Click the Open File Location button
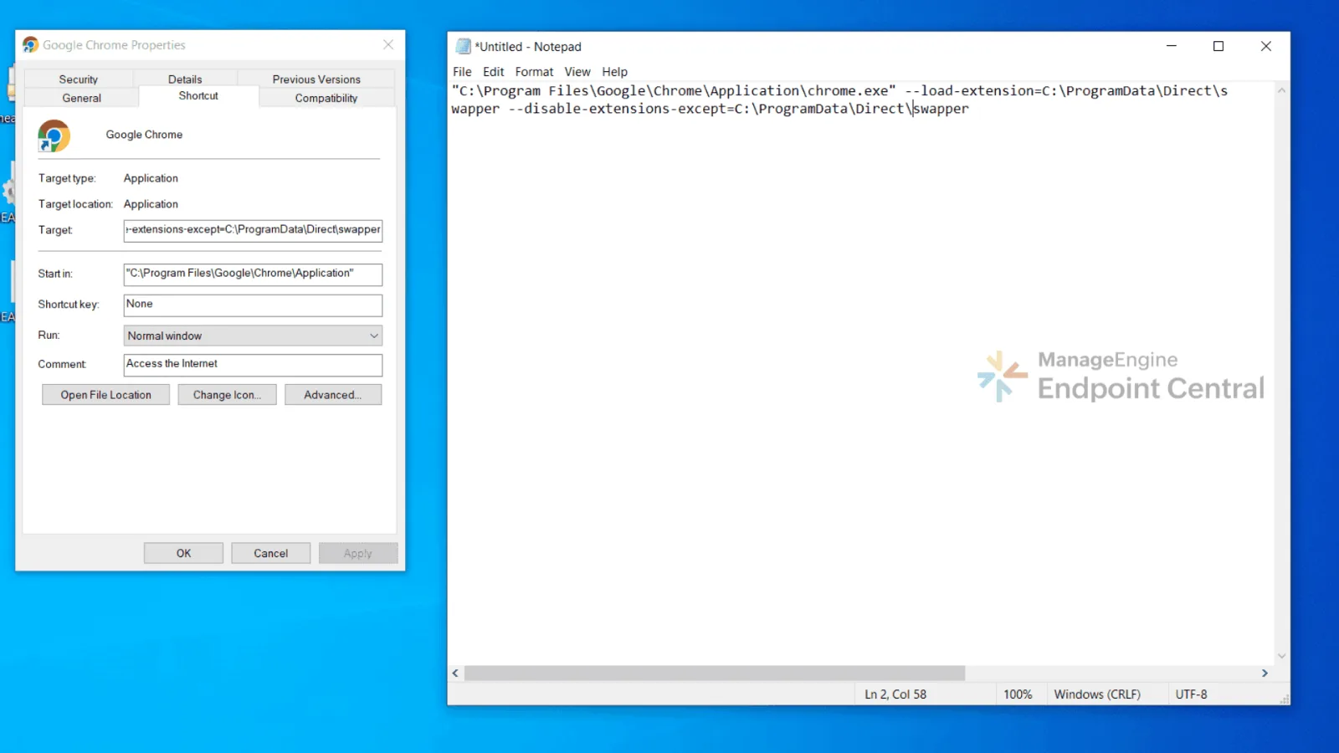This screenshot has height=753, width=1339. coord(106,395)
